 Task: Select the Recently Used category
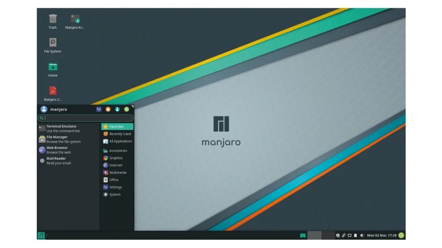coord(117,134)
